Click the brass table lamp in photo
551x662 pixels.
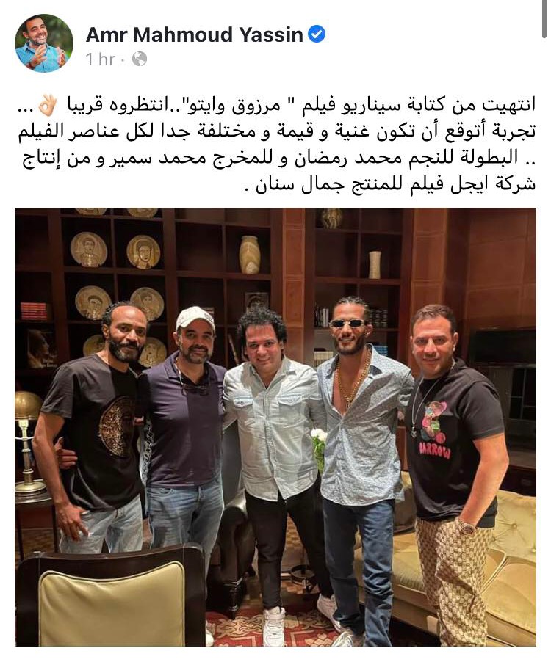(x=28, y=442)
